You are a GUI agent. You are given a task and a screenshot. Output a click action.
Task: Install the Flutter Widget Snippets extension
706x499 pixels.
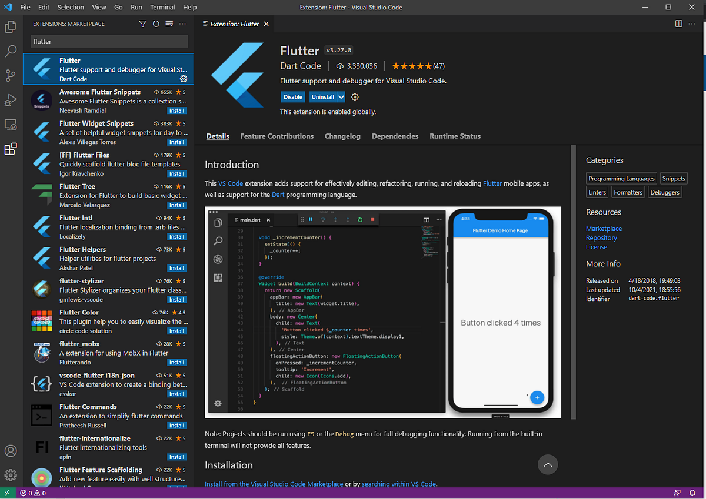coord(176,142)
